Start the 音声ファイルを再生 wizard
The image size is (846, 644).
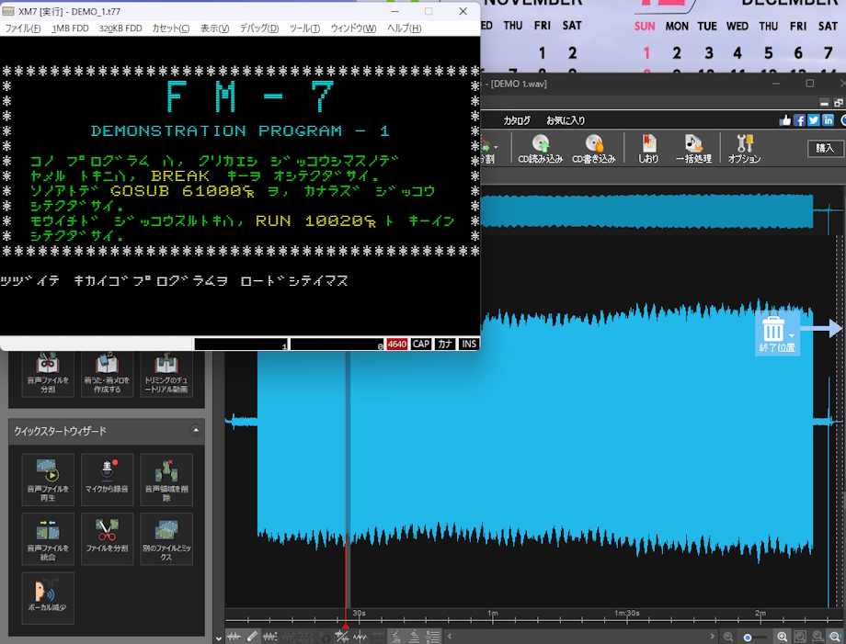(48, 480)
